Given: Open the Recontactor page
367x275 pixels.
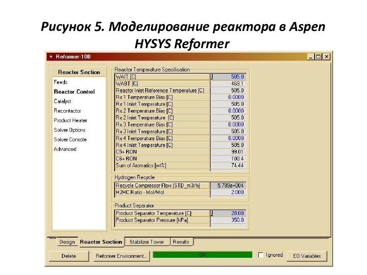Looking at the screenshot, I should (67, 111).
